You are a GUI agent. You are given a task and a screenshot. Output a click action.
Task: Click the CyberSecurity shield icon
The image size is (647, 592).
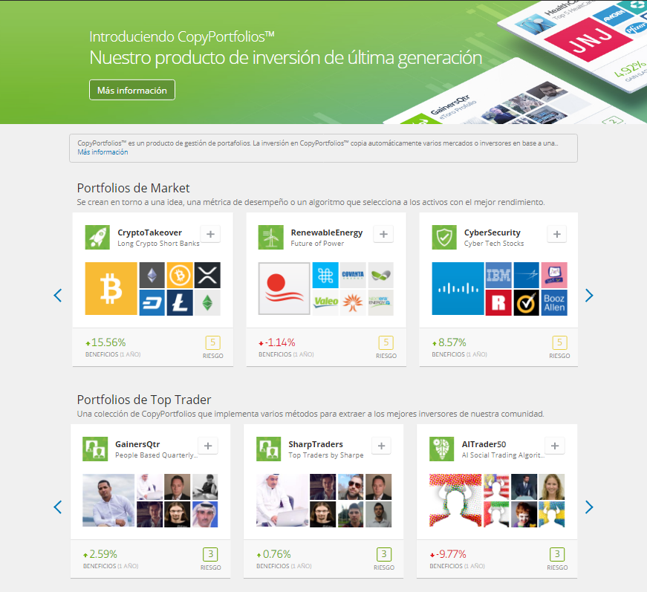(444, 237)
